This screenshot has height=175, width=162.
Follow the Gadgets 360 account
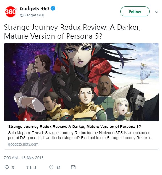click(x=135, y=11)
